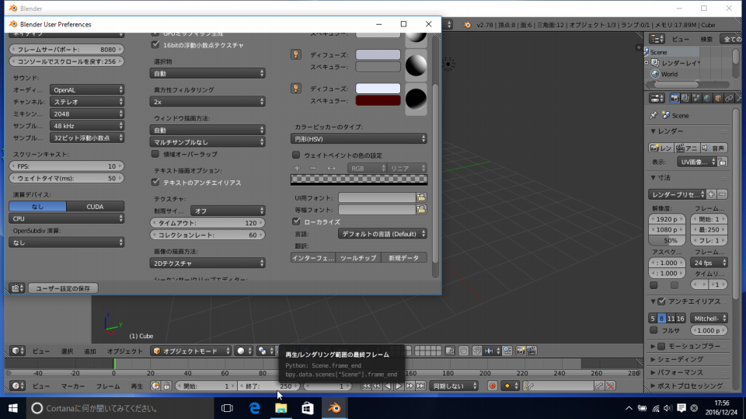
Task: Click the dark red specular color swatch
Action: (378, 101)
